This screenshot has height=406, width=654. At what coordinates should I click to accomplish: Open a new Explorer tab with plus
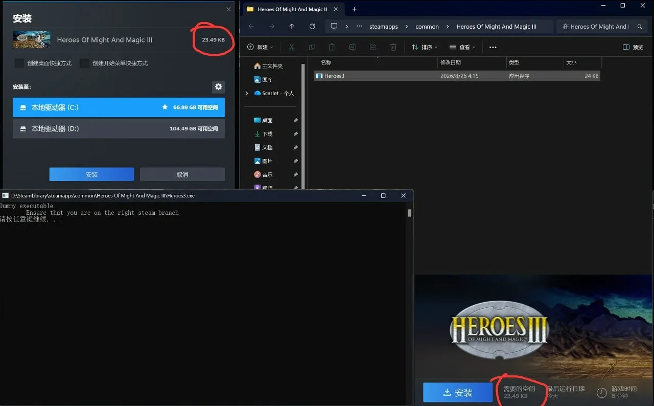(354, 9)
